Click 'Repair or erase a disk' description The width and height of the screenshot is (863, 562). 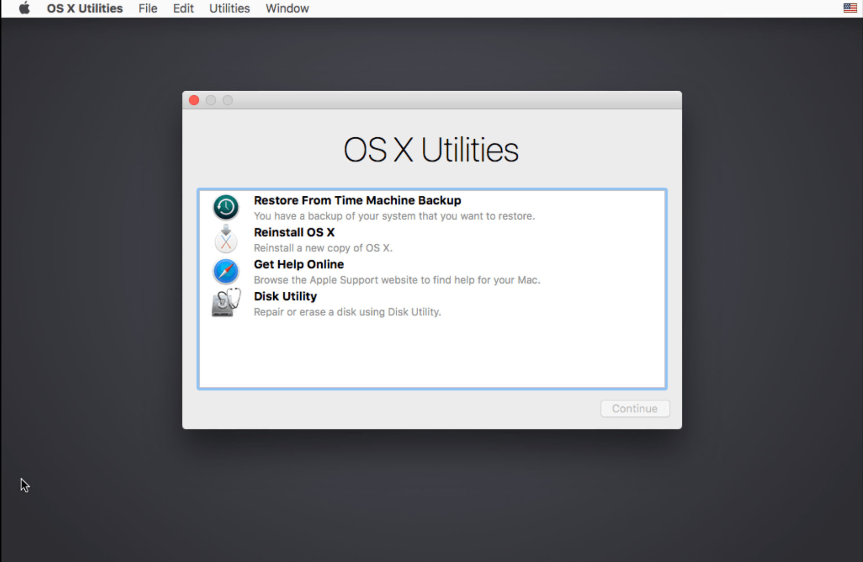point(347,312)
